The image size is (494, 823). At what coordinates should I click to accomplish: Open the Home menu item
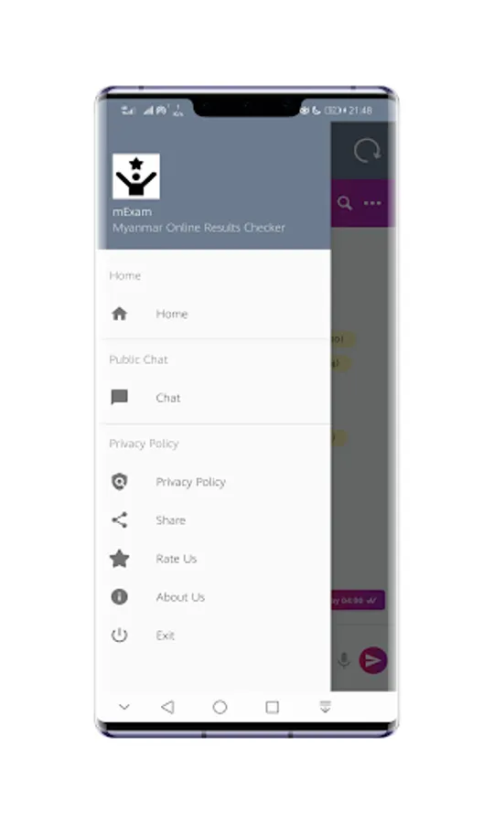[x=214, y=314]
